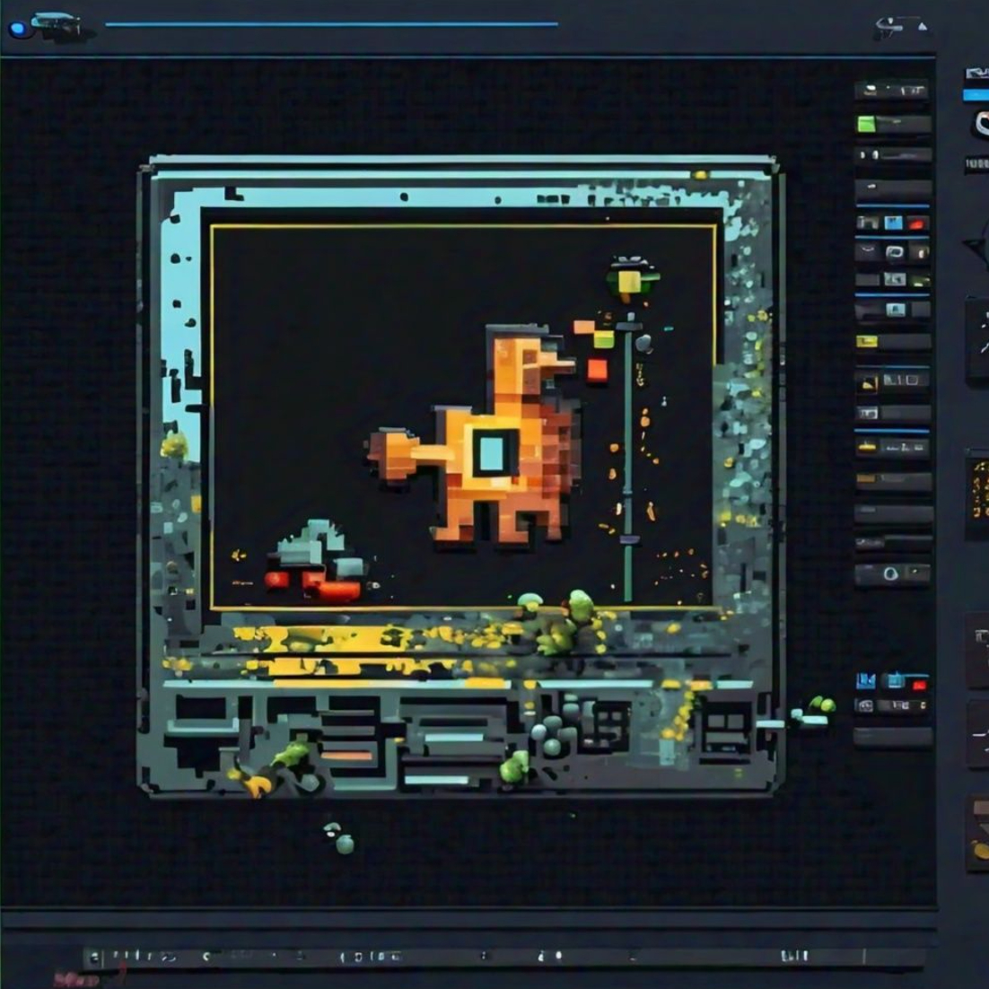The width and height of the screenshot is (989, 989).
Task: Click the blue progress bar at top
Action: click(x=331, y=24)
